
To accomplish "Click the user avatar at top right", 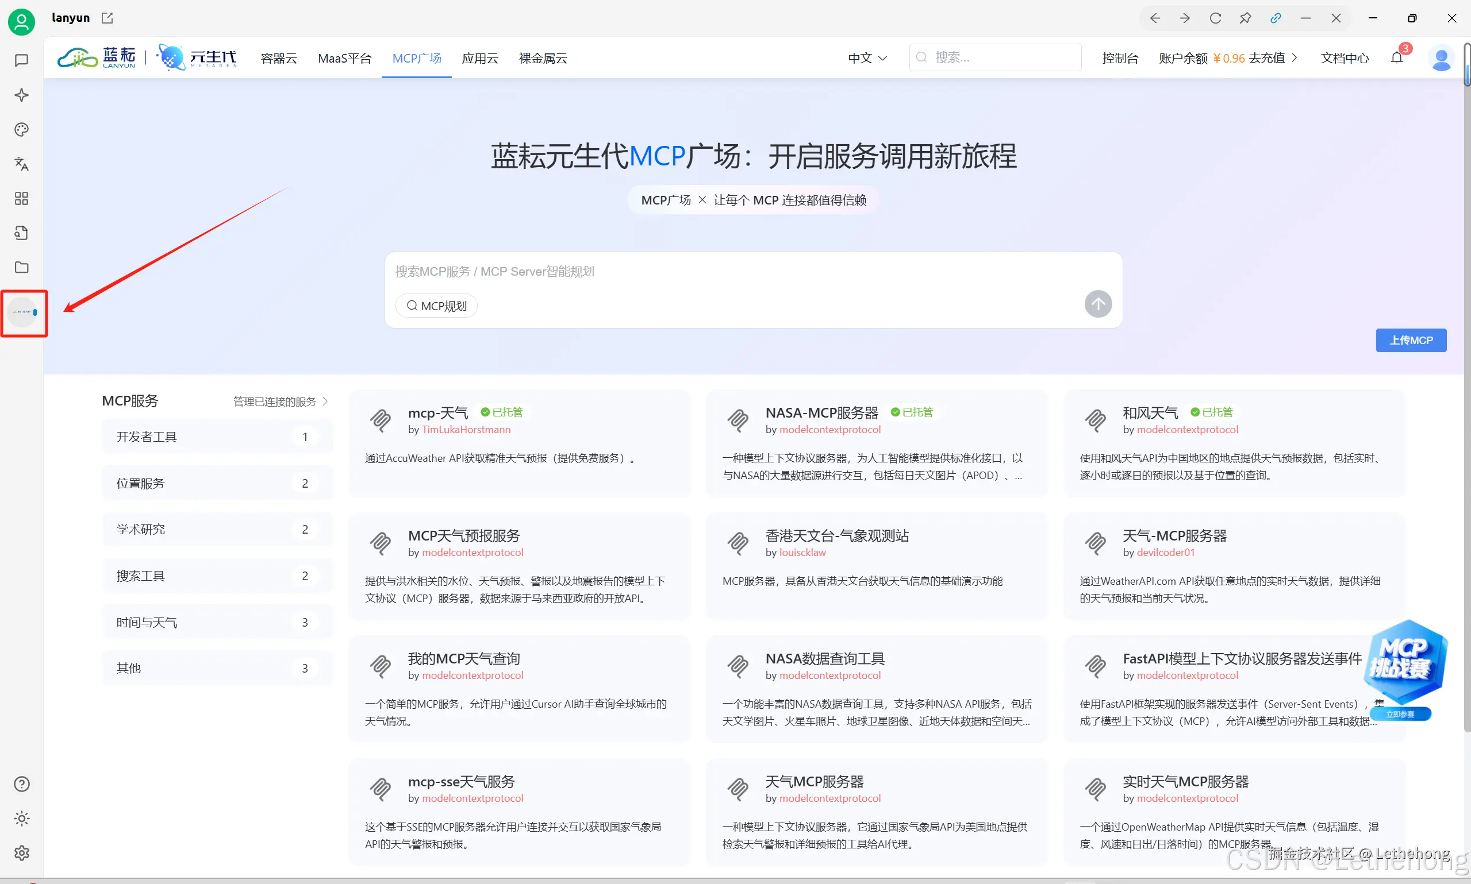I will [1442, 58].
